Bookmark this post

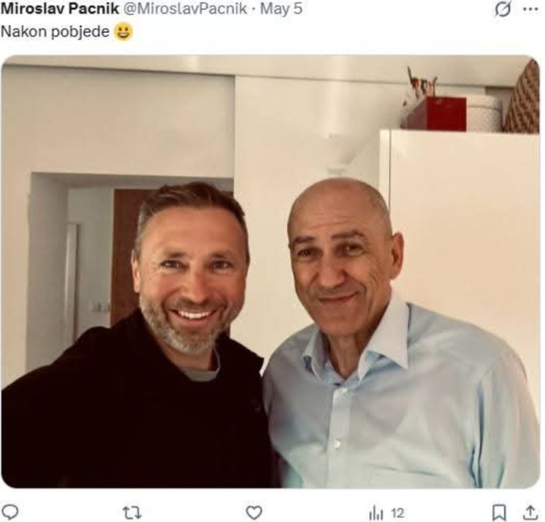coord(499,512)
